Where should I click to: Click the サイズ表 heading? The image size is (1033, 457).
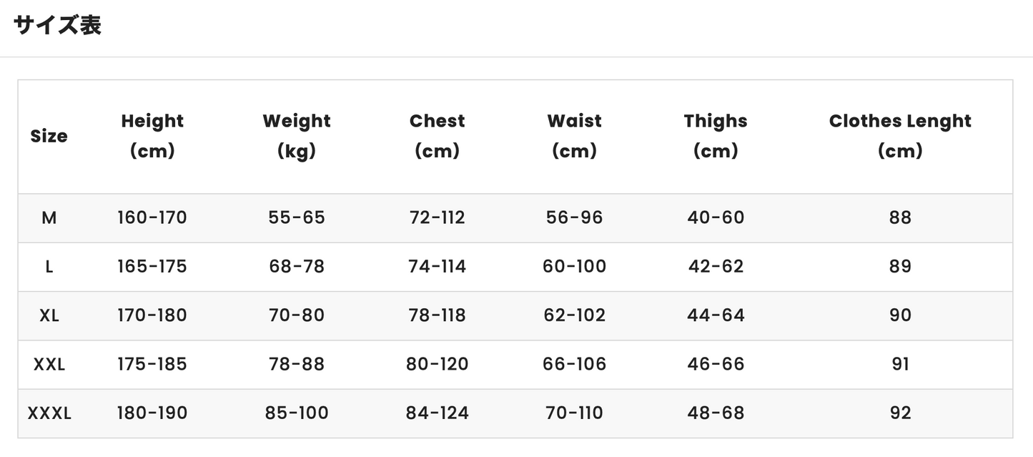[57, 25]
